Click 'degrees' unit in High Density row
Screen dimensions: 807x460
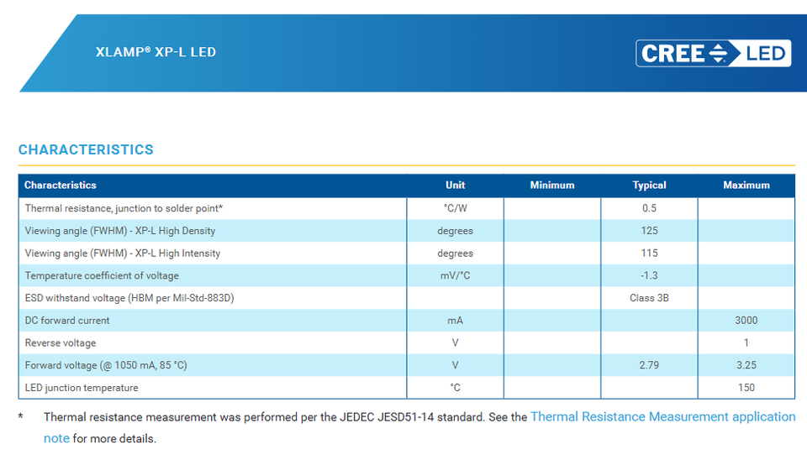pos(455,231)
